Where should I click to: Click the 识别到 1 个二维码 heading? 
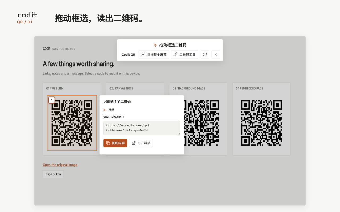click(x=117, y=101)
